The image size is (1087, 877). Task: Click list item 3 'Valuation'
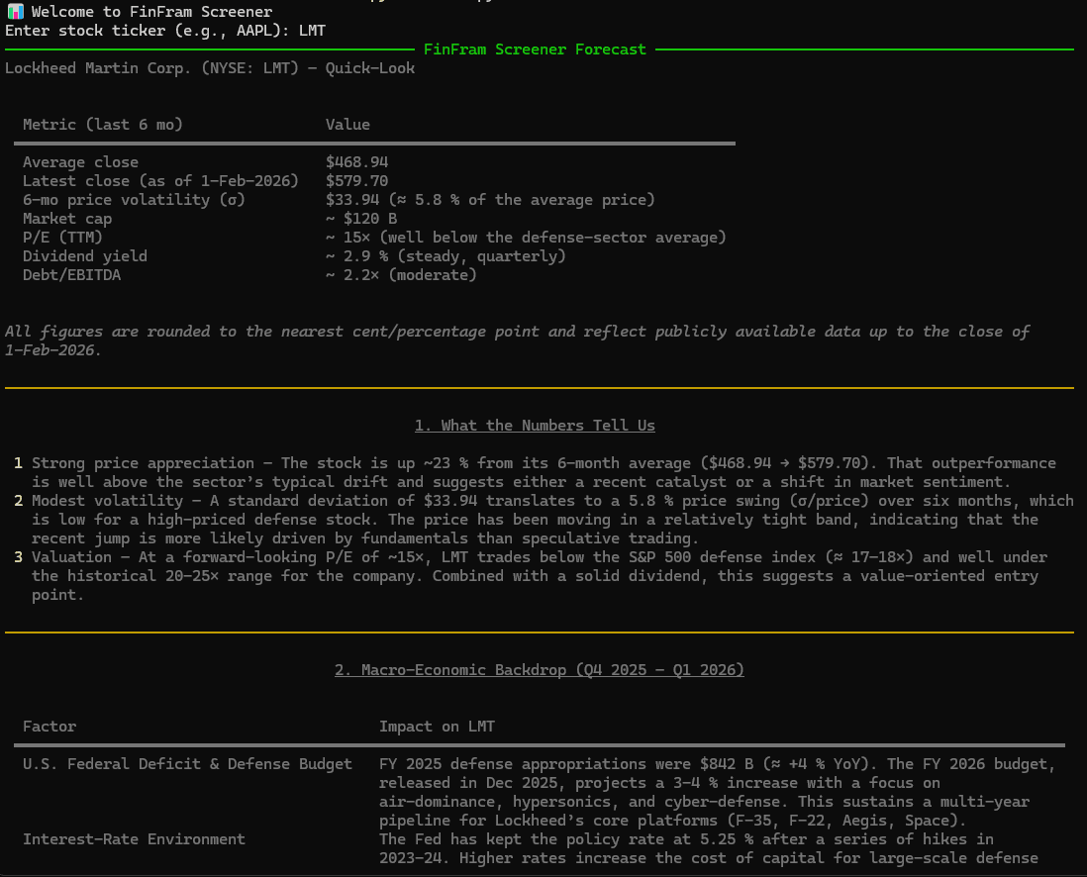(x=540, y=575)
